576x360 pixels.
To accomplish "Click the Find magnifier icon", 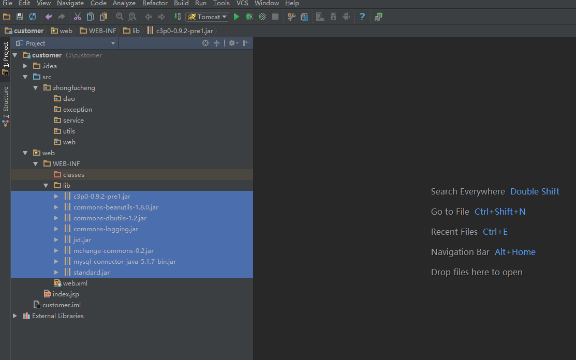I will pyautogui.click(x=120, y=17).
